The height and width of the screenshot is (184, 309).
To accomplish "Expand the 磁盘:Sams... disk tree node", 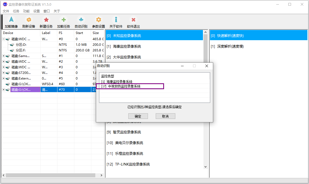I will tap(4, 56).
